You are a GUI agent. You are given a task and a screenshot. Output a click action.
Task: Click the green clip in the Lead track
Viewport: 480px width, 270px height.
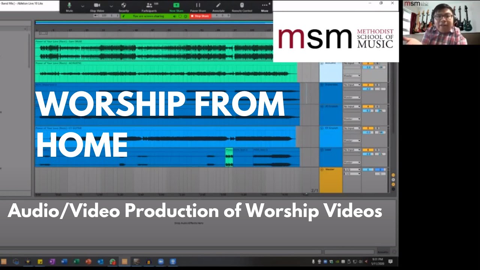pos(229,157)
